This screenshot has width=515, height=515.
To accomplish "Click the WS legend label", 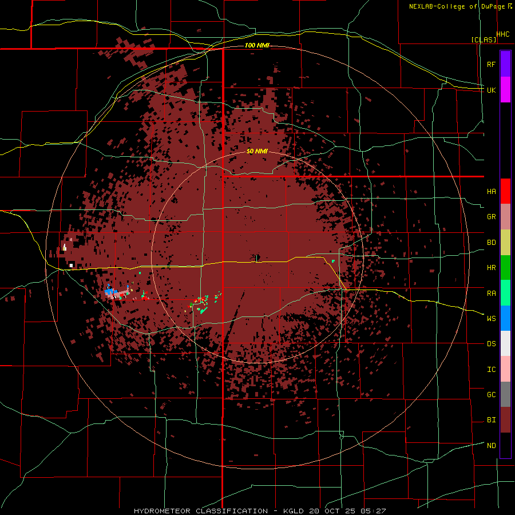I will tap(491, 318).
